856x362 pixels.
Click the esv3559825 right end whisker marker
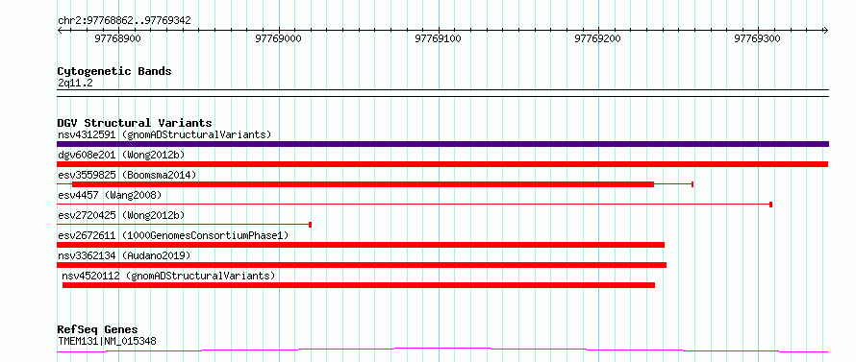[x=692, y=184]
